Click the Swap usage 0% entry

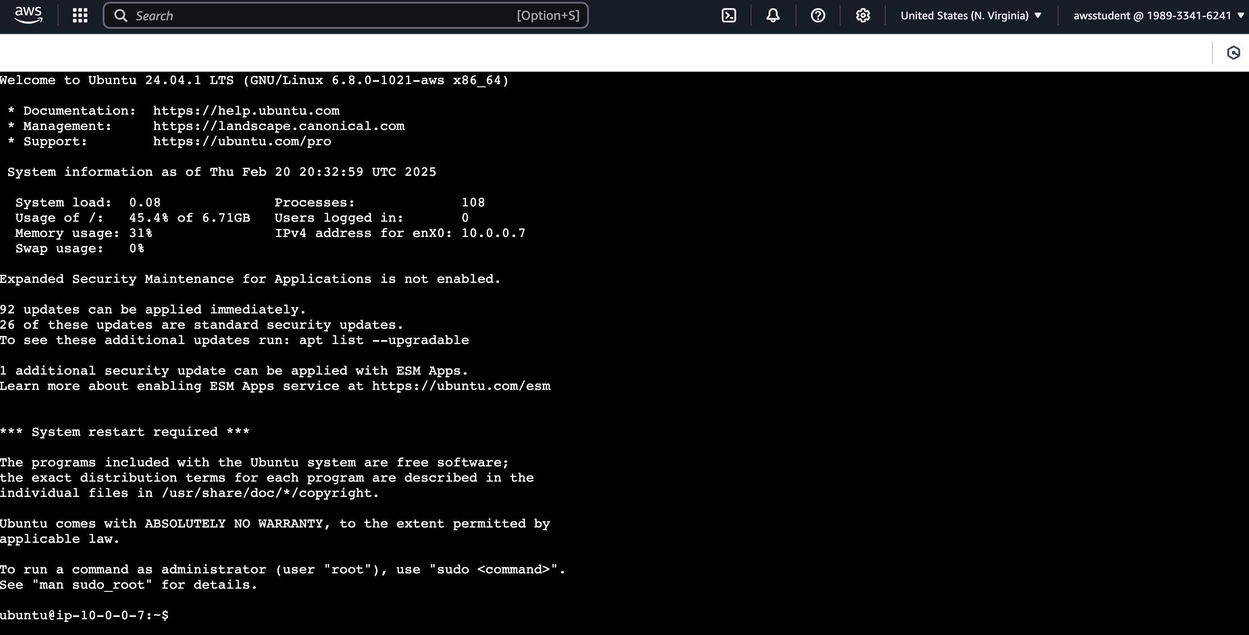coord(80,249)
